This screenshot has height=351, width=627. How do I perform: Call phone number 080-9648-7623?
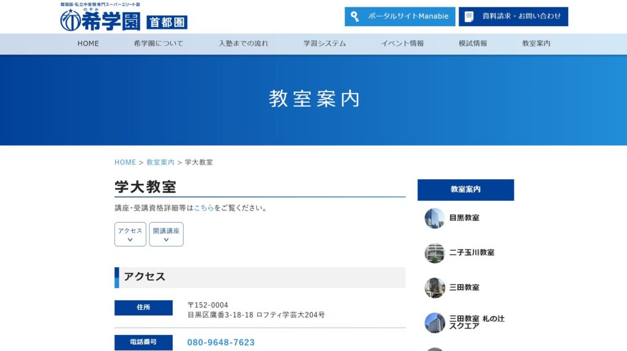tap(220, 342)
